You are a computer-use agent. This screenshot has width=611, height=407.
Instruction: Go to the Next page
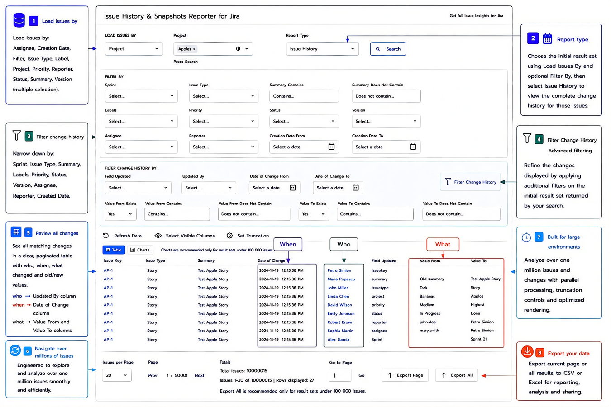click(x=200, y=375)
